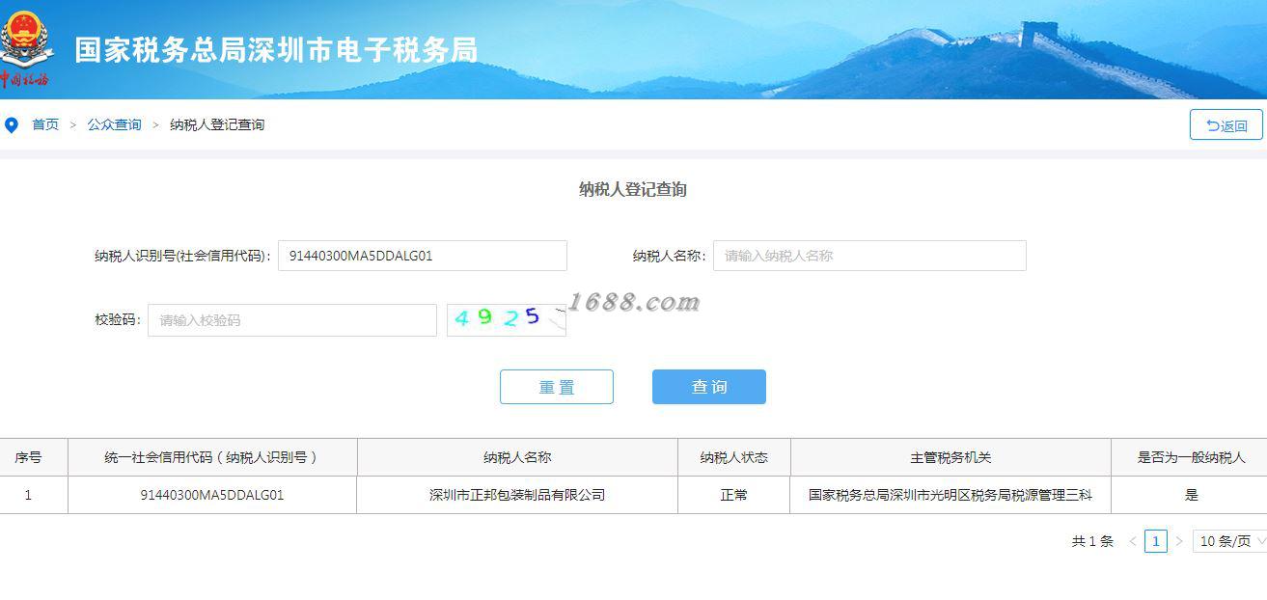1267x600 pixels.
Task: Click the 是否为一般纳税人 column header
Action: tap(1191, 457)
